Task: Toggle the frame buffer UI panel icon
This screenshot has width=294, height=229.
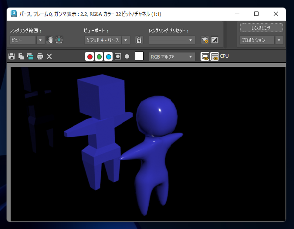Action: point(214,56)
